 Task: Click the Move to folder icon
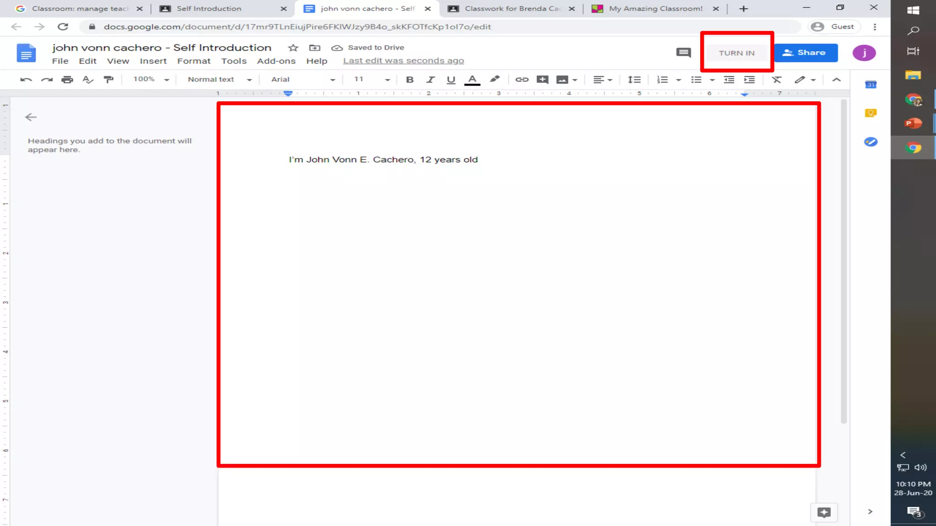[x=314, y=47]
